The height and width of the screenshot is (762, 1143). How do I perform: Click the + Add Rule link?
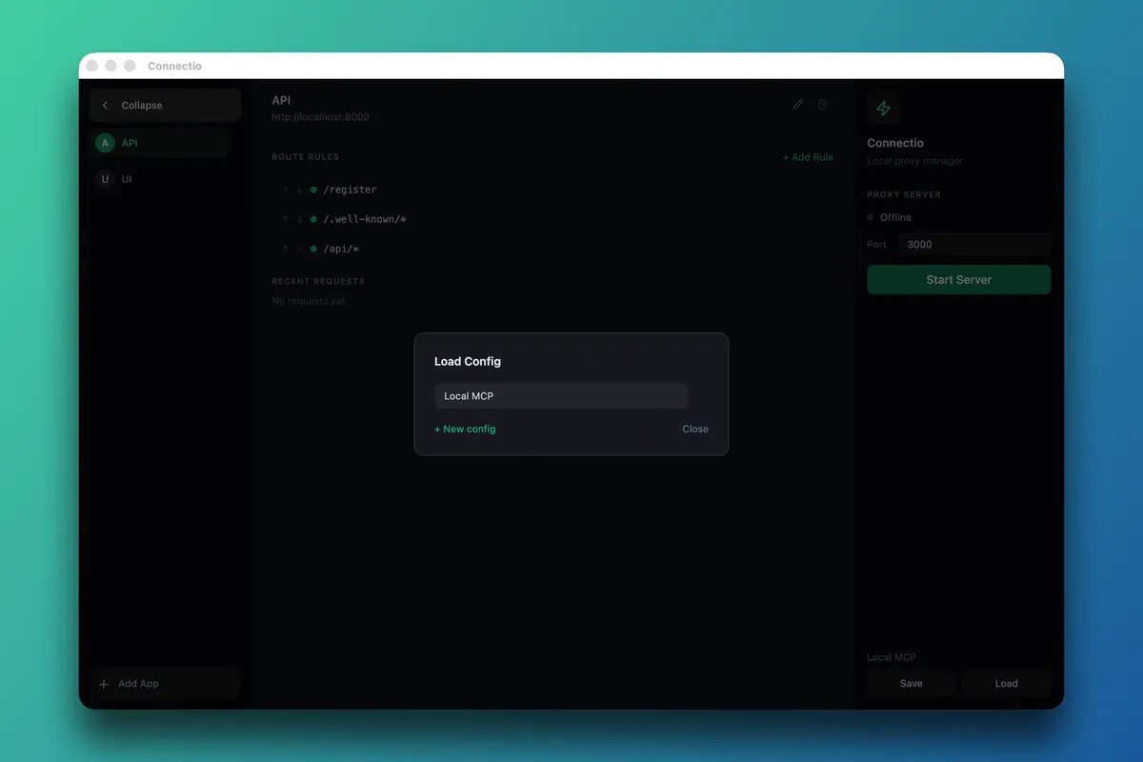[x=808, y=157]
